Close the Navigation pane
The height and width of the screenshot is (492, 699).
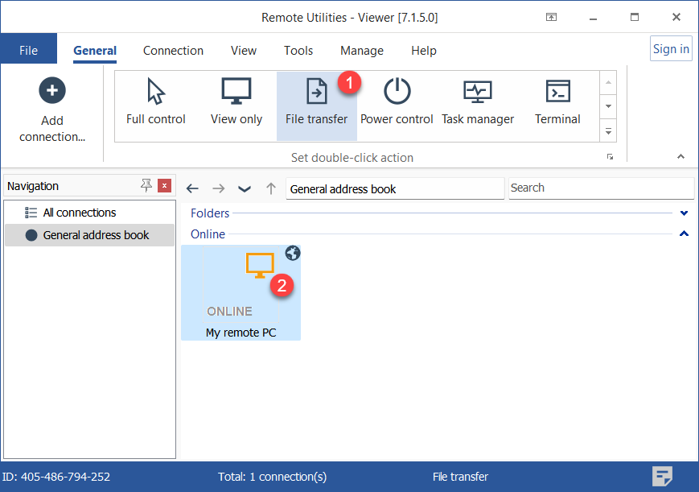(164, 186)
